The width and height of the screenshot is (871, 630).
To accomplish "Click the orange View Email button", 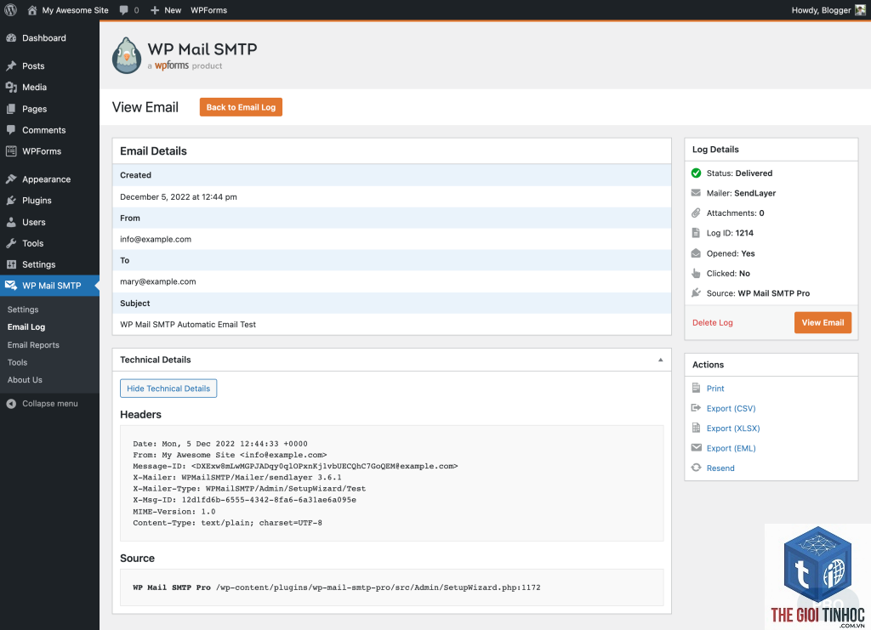I will pos(823,322).
